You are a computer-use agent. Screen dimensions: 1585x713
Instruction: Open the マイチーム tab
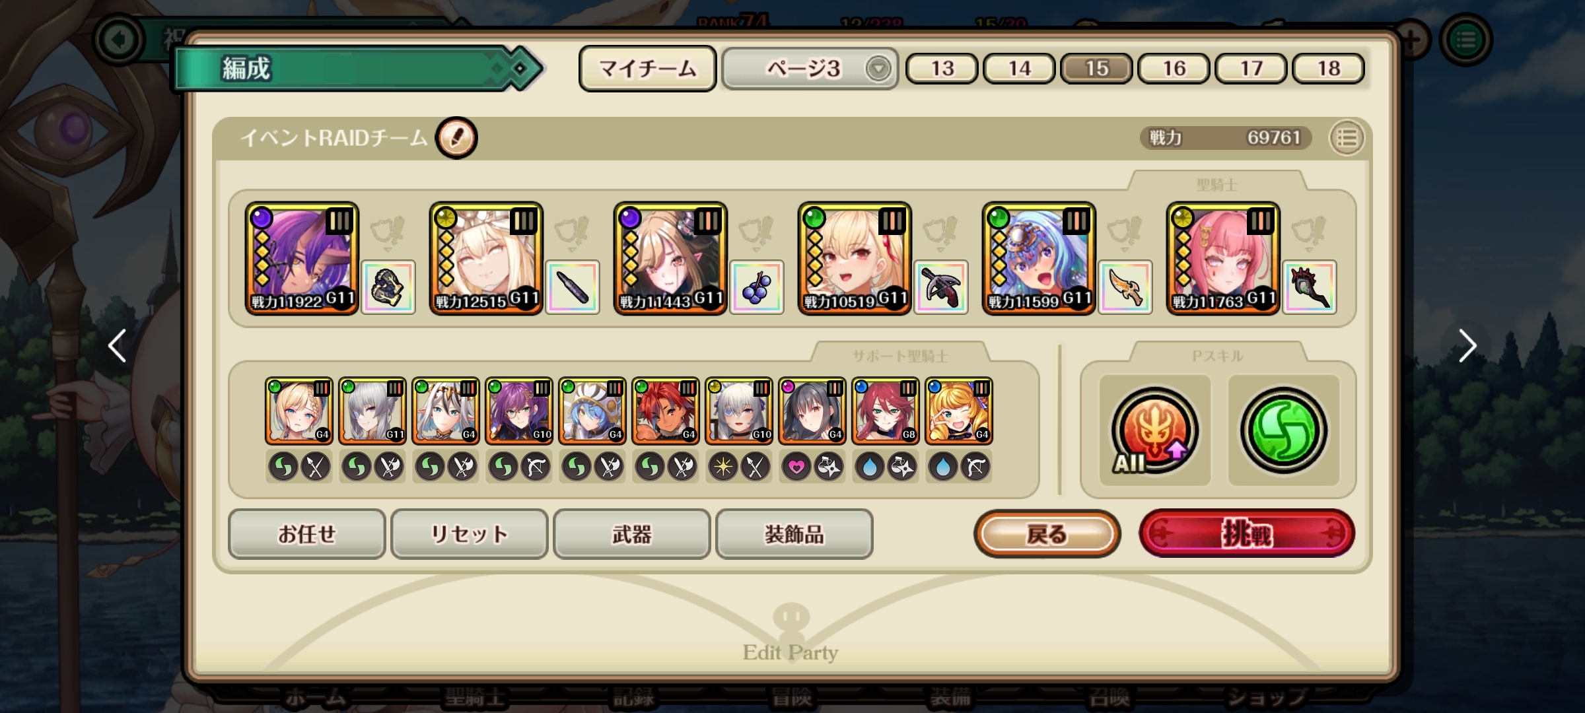(x=647, y=69)
